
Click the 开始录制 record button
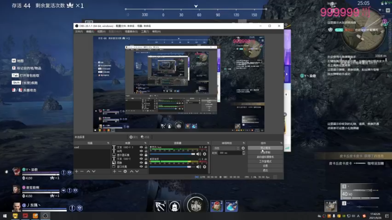(x=265, y=153)
